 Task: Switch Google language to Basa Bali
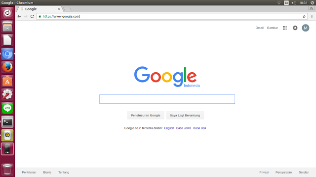[x=199, y=128]
